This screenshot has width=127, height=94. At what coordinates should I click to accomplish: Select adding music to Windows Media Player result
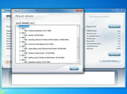tap(44, 57)
